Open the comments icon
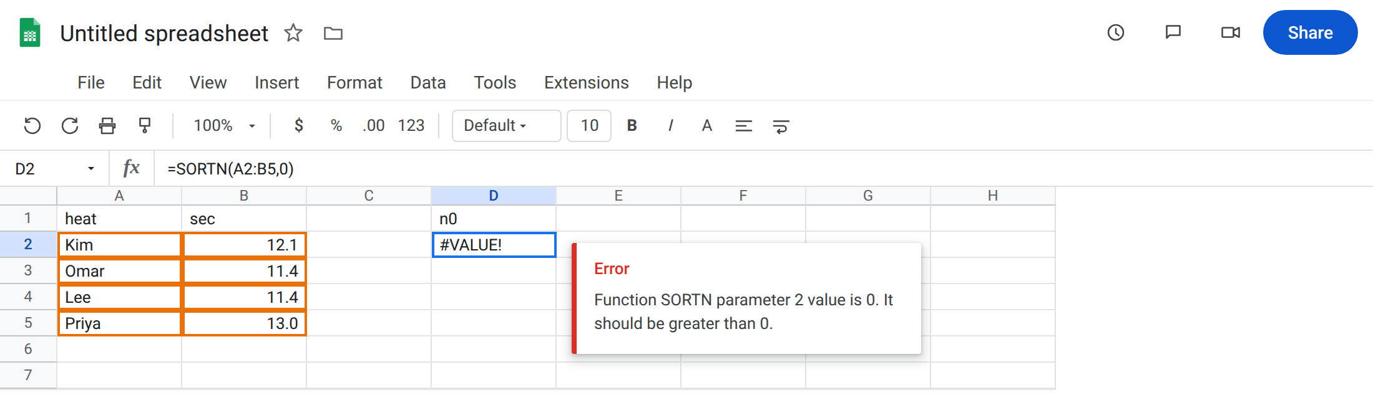1373x400 pixels. pyautogui.click(x=1173, y=32)
